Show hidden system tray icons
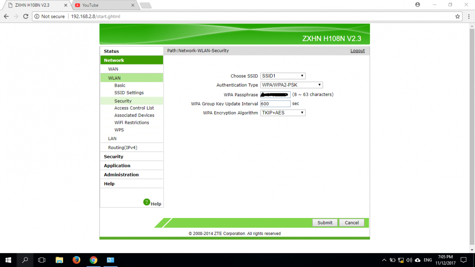The image size is (475, 267). click(x=384, y=260)
